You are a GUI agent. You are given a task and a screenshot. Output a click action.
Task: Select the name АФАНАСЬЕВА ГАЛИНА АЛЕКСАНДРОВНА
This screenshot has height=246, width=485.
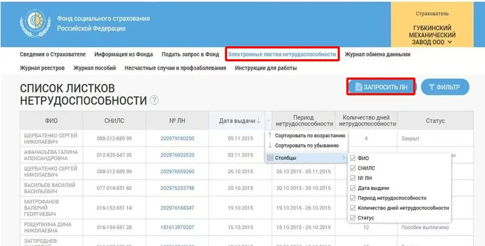[51, 155]
